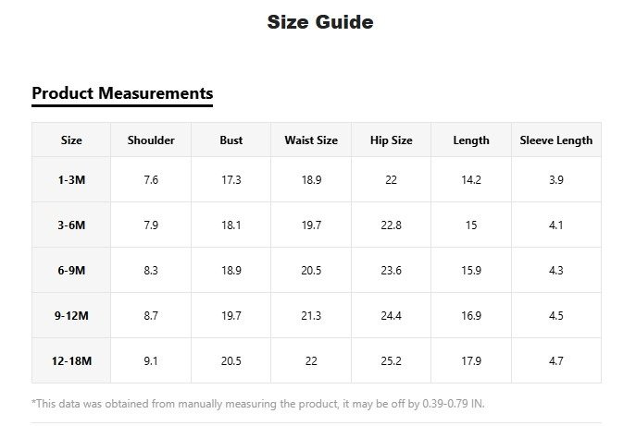Viewport: 636px width, 426px height.
Task: Click the Sleeve Length column header
Action: pyautogui.click(x=555, y=140)
